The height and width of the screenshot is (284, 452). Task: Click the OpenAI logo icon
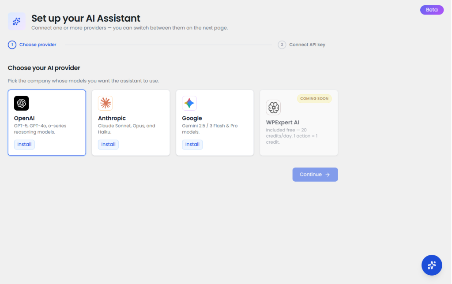pos(21,103)
